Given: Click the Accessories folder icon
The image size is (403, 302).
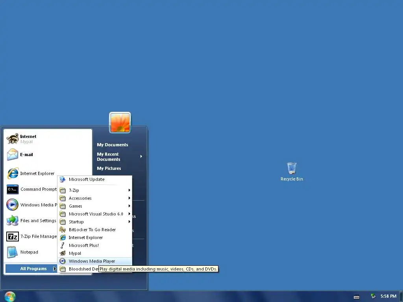Looking at the screenshot, I should [x=63, y=198].
